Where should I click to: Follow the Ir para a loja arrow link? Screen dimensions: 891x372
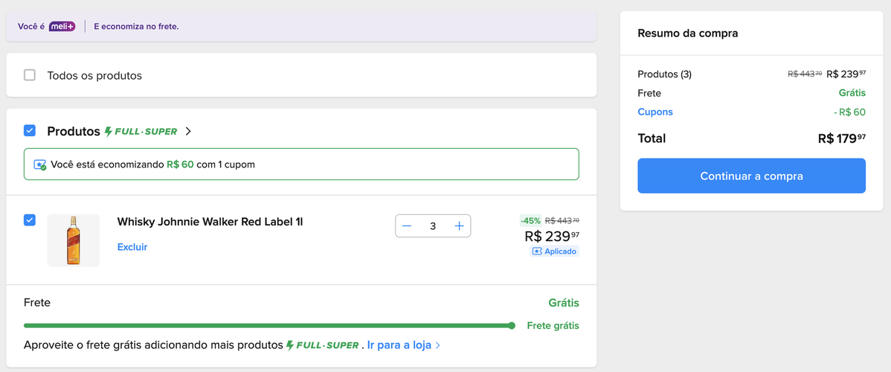click(404, 345)
